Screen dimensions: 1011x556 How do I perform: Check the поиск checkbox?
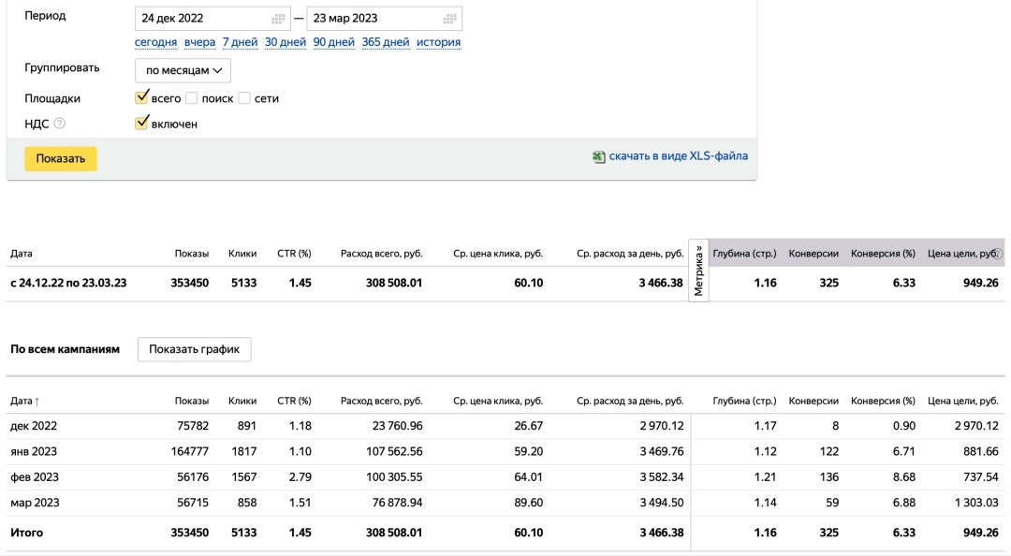(192, 98)
